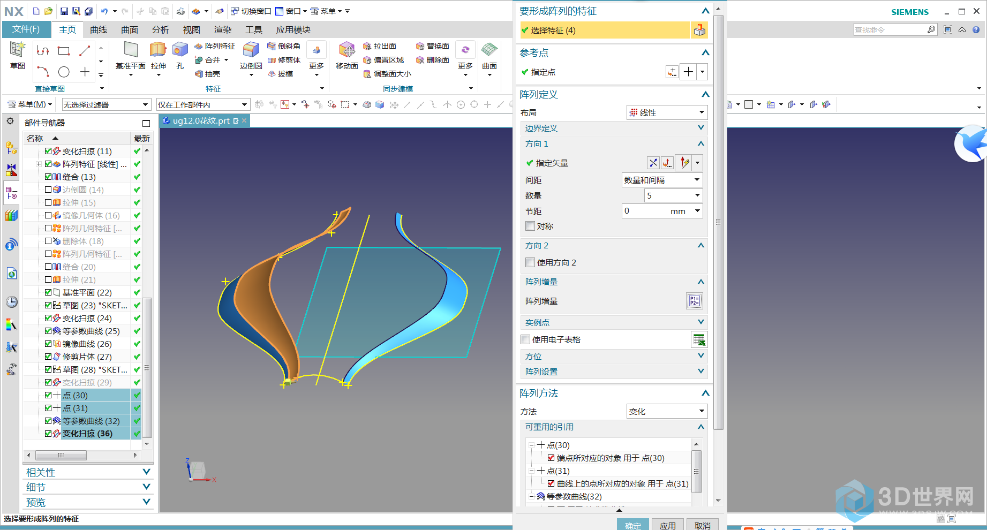
Task: Open the 移动面 move face tool
Action: pos(346,50)
